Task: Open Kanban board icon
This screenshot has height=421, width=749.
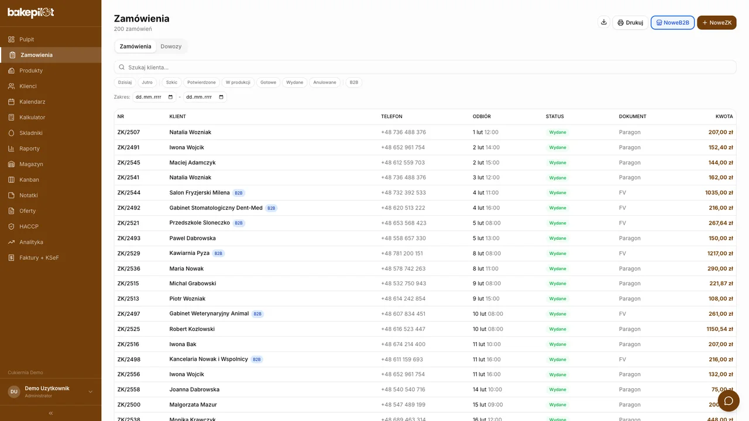Action: click(x=12, y=180)
